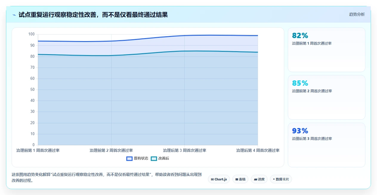Click the 93% value in third card
The image size is (377, 195).
click(x=300, y=131)
